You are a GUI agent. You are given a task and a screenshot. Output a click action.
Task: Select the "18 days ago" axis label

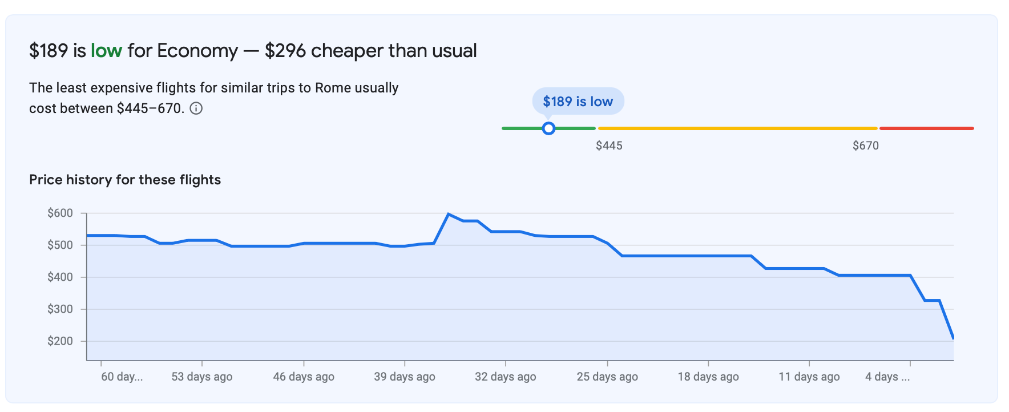pos(708,377)
